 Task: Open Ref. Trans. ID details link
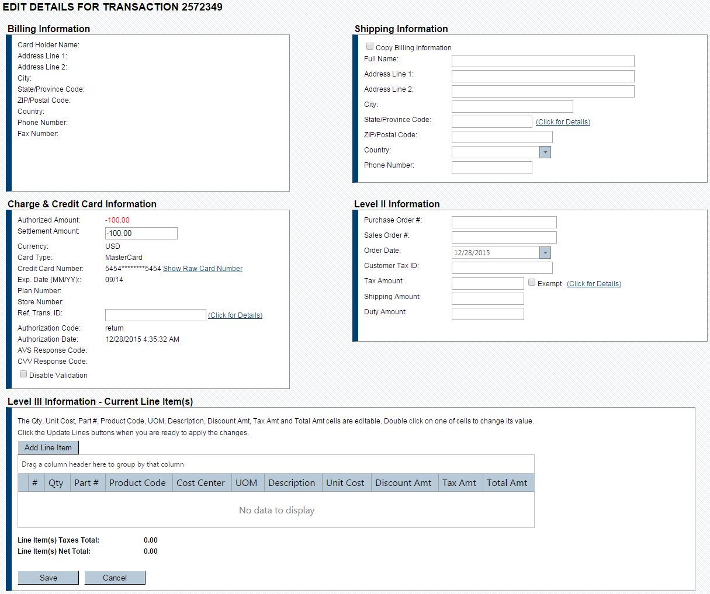click(x=235, y=315)
